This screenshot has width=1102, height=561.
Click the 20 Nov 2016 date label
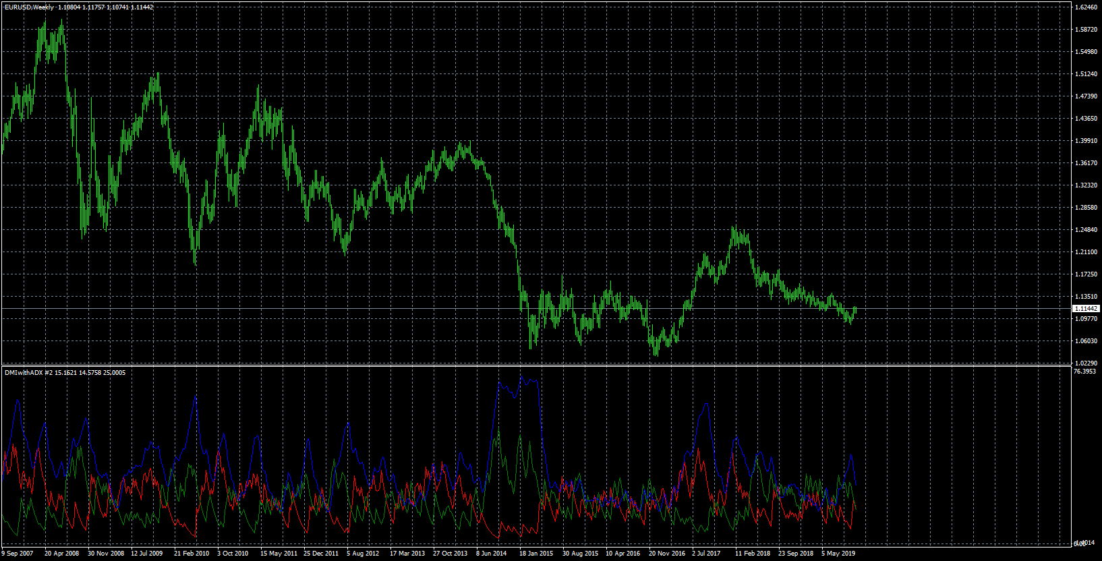[x=666, y=554]
